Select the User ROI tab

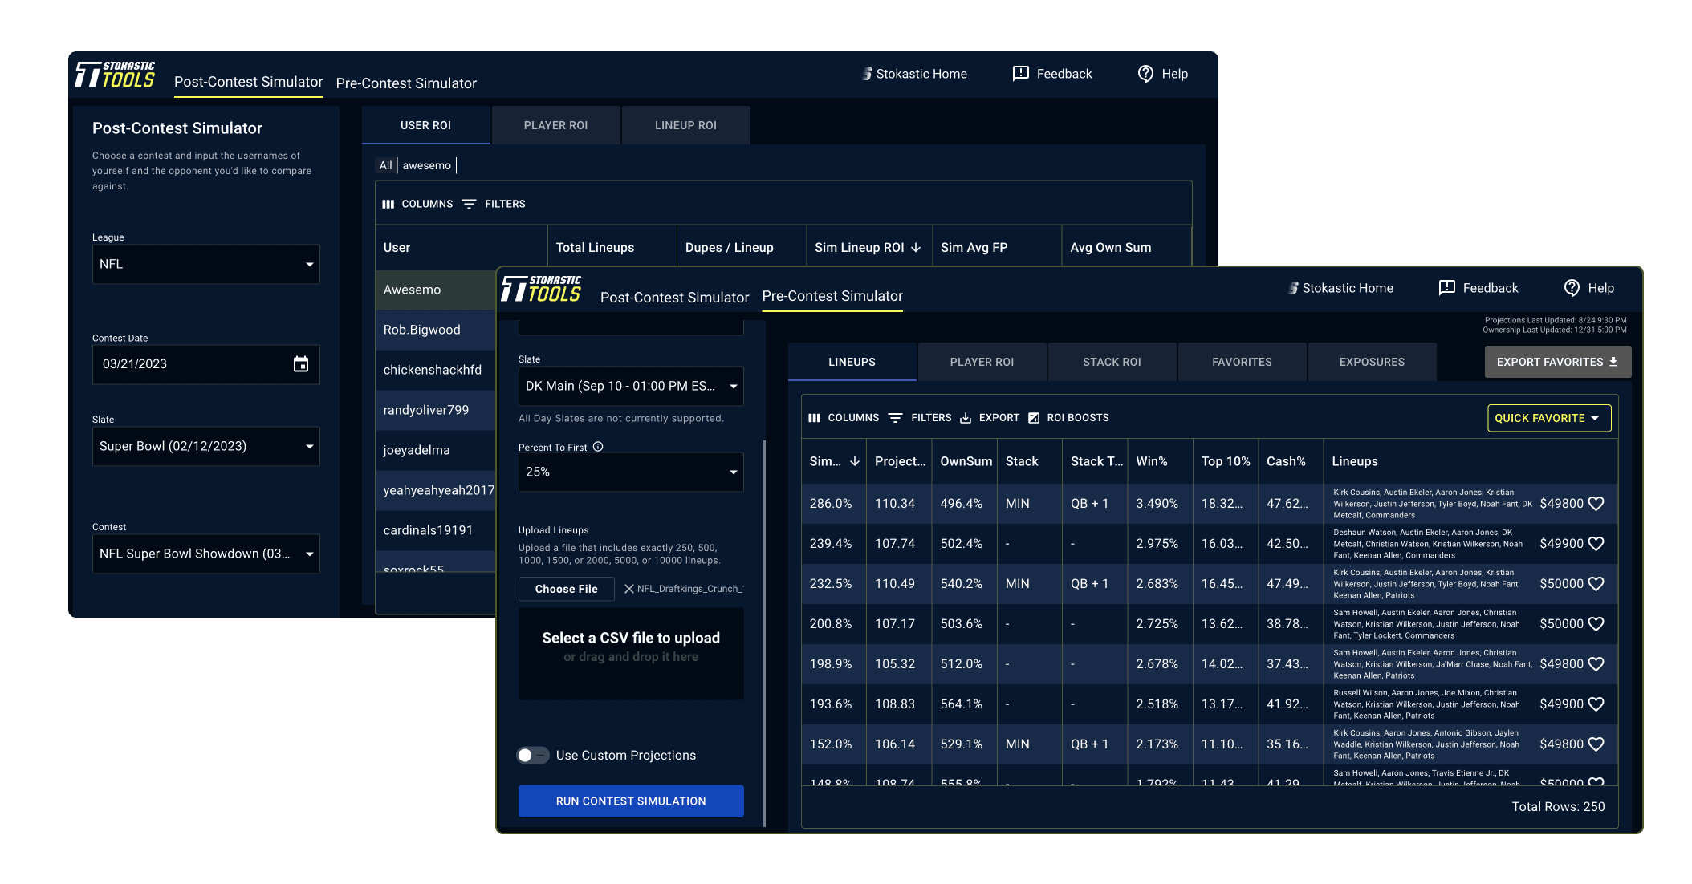(x=426, y=125)
